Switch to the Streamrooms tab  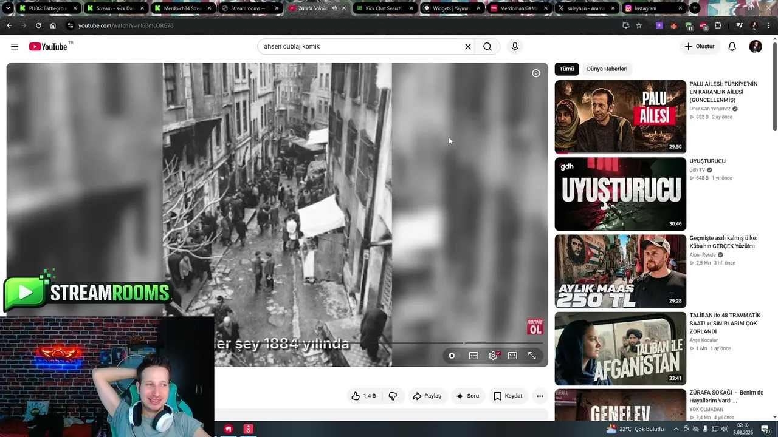pyautogui.click(x=249, y=8)
